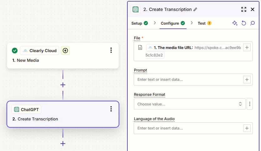Viewport: 261px width, 151px height.
Task: Switch to the Test tab
Action: (x=202, y=23)
